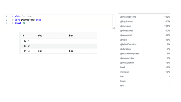The image size is (181, 102).
Task: Select the @duration discovered field
Action: point(125,49)
